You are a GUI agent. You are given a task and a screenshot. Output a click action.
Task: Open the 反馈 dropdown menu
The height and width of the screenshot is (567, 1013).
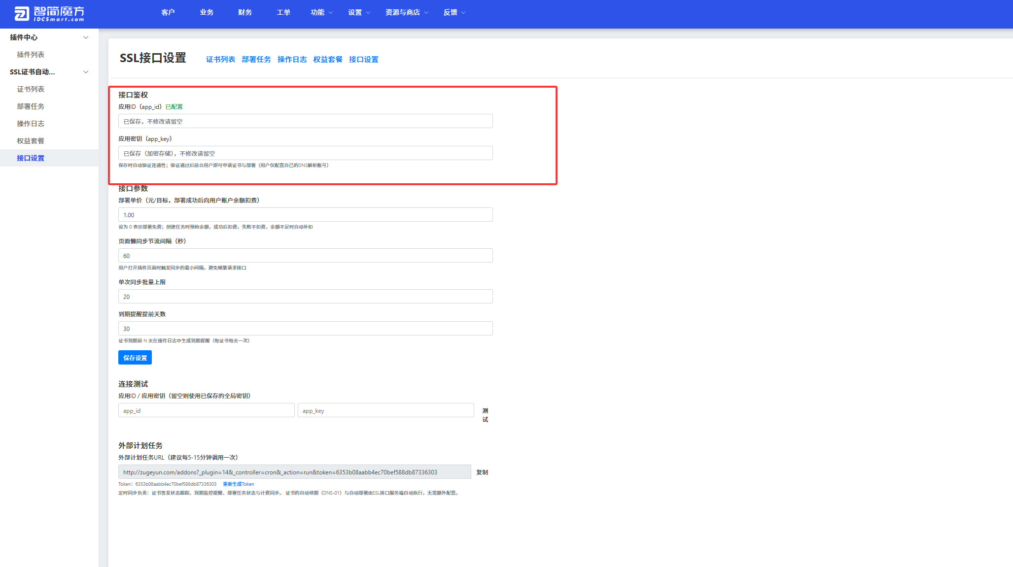[x=454, y=12]
